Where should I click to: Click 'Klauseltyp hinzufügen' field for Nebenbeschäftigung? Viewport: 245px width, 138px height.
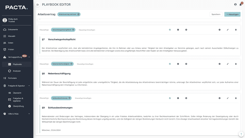tap(84, 64)
